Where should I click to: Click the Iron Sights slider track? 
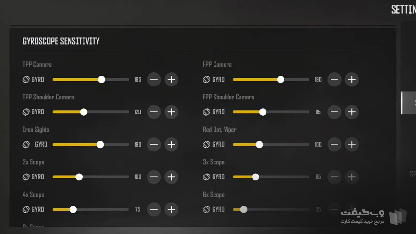(91, 144)
